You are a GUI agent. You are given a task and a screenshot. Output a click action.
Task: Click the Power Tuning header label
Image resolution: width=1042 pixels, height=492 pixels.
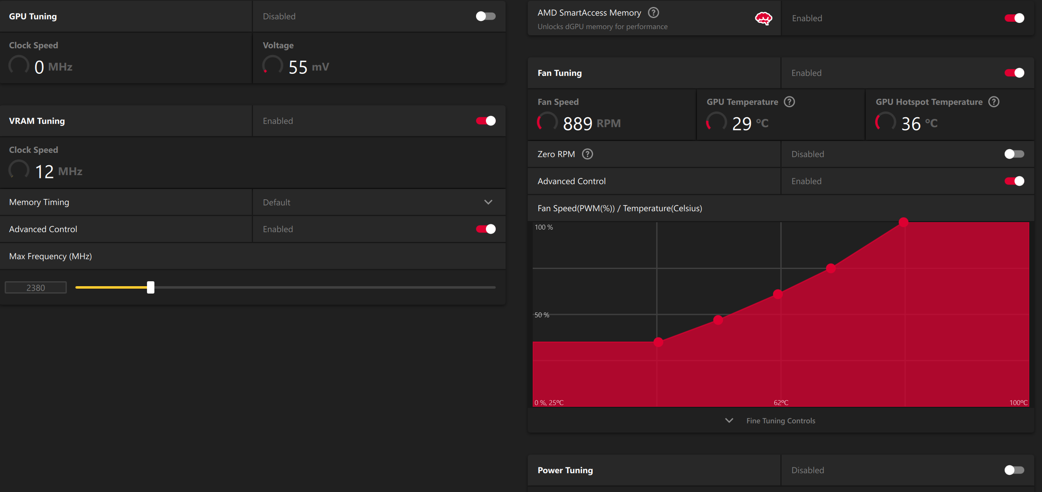[565, 470]
